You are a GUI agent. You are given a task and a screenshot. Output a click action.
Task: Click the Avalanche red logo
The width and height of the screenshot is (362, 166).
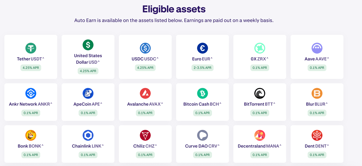pos(145,93)
